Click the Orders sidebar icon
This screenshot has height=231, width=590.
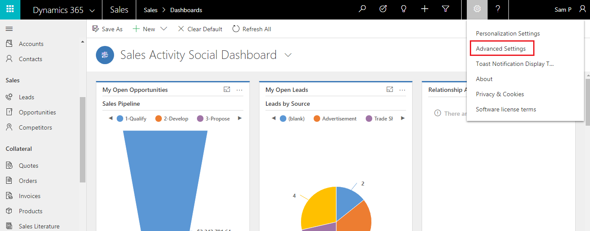point(9,181)
